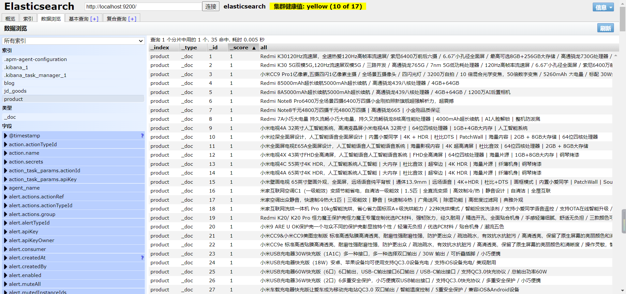Open the 信息 dropdown menu
The image size is (626, 294).
click(603, 7)
